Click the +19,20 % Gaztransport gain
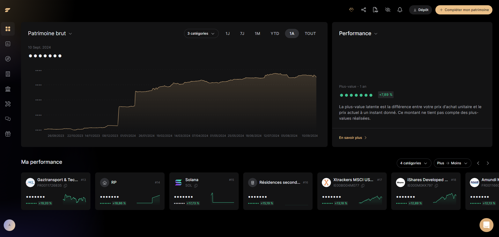 [45, 203]
